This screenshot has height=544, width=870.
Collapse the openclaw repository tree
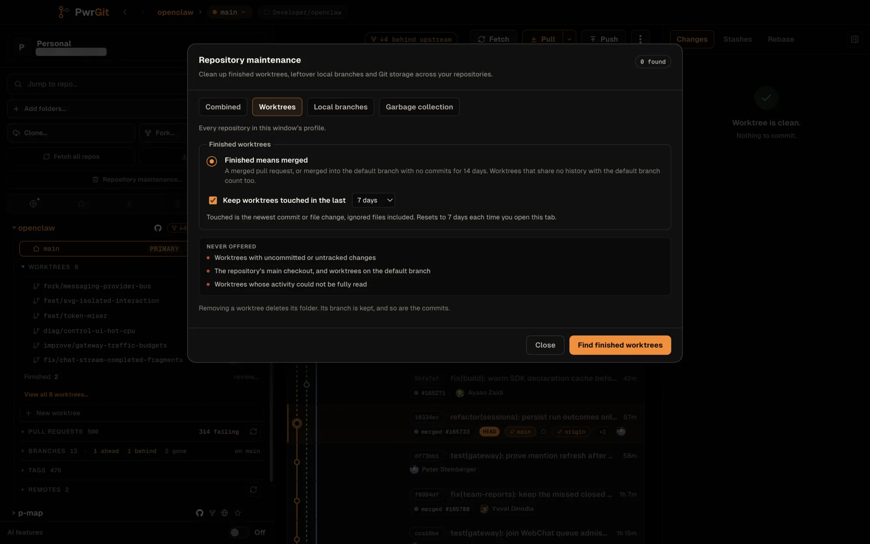pos(14,228)
